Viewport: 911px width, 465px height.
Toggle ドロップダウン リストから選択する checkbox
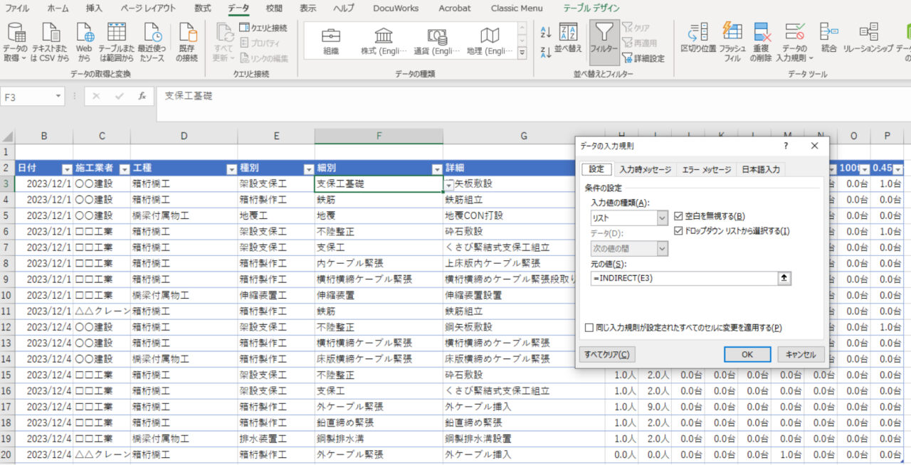pyautogui.click(x=678, y=230)
